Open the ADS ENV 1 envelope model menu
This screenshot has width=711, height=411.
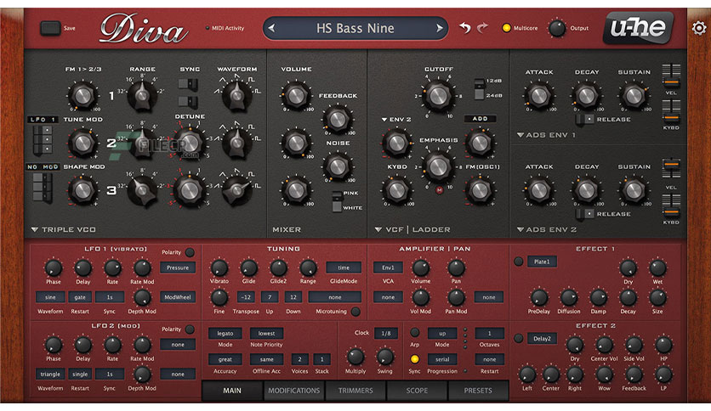point(546,135)
